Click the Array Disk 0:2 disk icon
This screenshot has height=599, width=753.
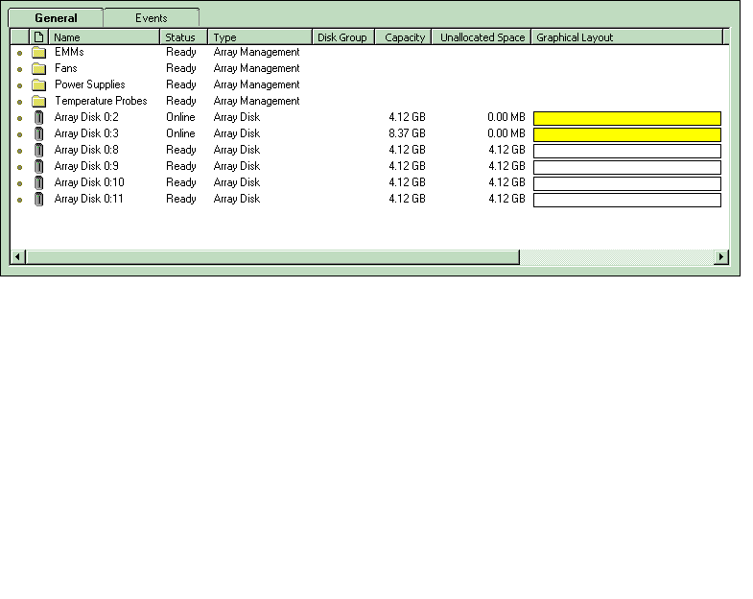click(38, 118)
